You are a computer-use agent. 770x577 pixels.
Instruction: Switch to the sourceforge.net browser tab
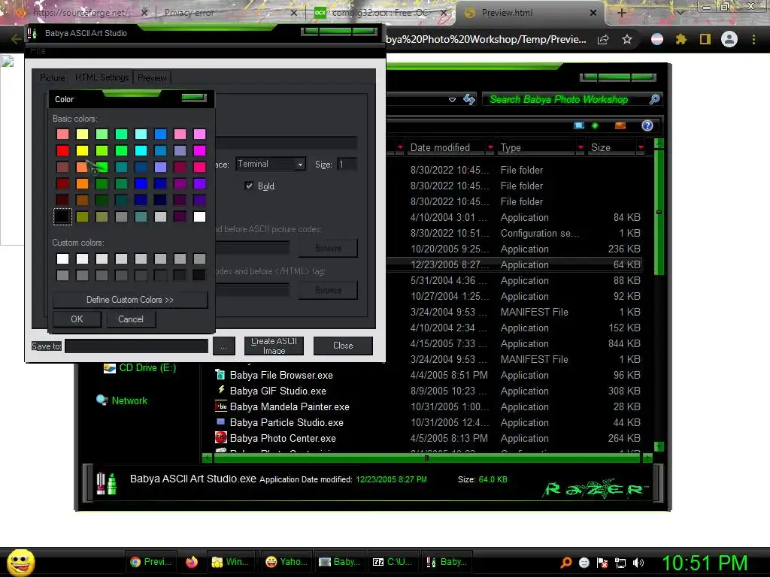point(82,13)
